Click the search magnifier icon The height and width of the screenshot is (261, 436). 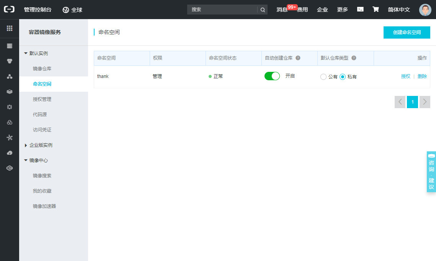263,10
